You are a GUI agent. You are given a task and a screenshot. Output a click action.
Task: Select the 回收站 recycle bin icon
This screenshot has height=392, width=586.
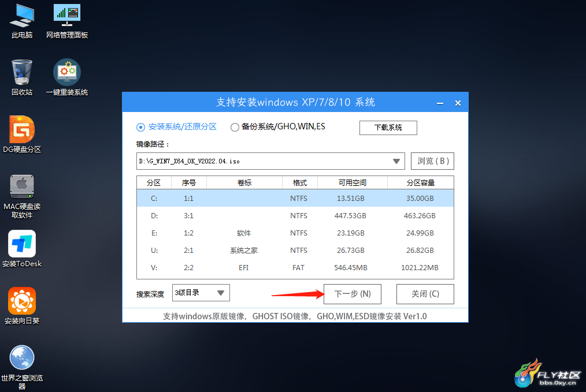click(22, 78)
